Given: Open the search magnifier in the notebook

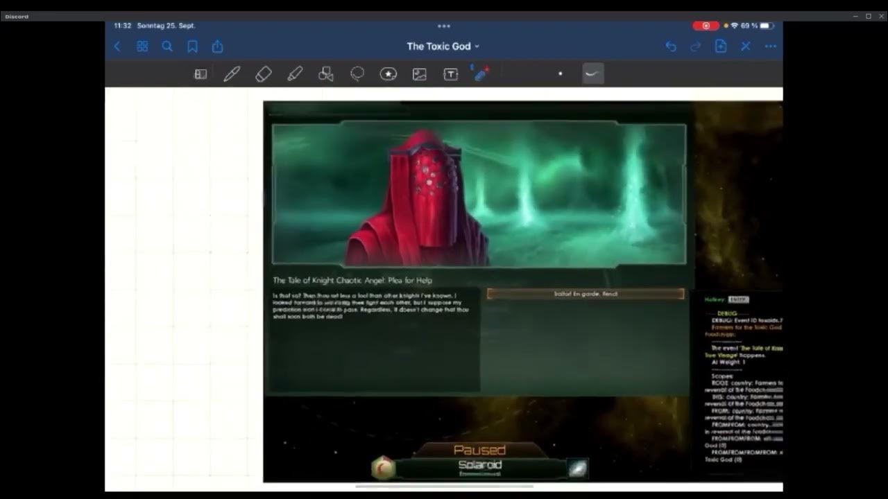Looking at the screenshot, I should pyautogui.click(x=167, y=46).
